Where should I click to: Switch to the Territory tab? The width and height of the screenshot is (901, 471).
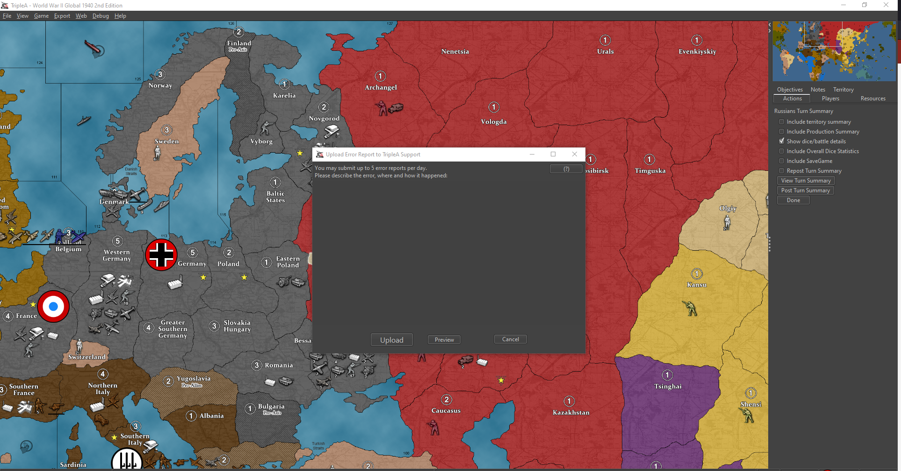843,90
